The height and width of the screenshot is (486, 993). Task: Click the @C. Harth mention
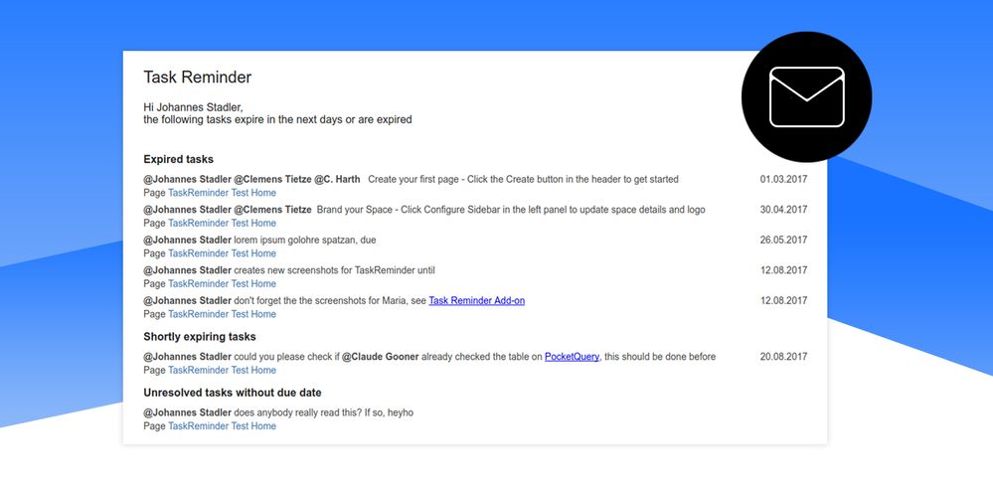[x=337, y=179]
